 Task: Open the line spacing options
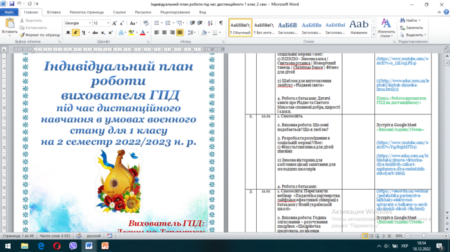pos(191,32)
